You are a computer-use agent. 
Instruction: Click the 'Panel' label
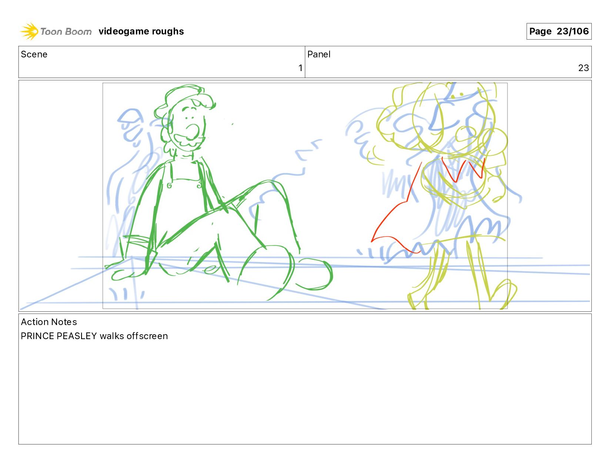[319, 54]
